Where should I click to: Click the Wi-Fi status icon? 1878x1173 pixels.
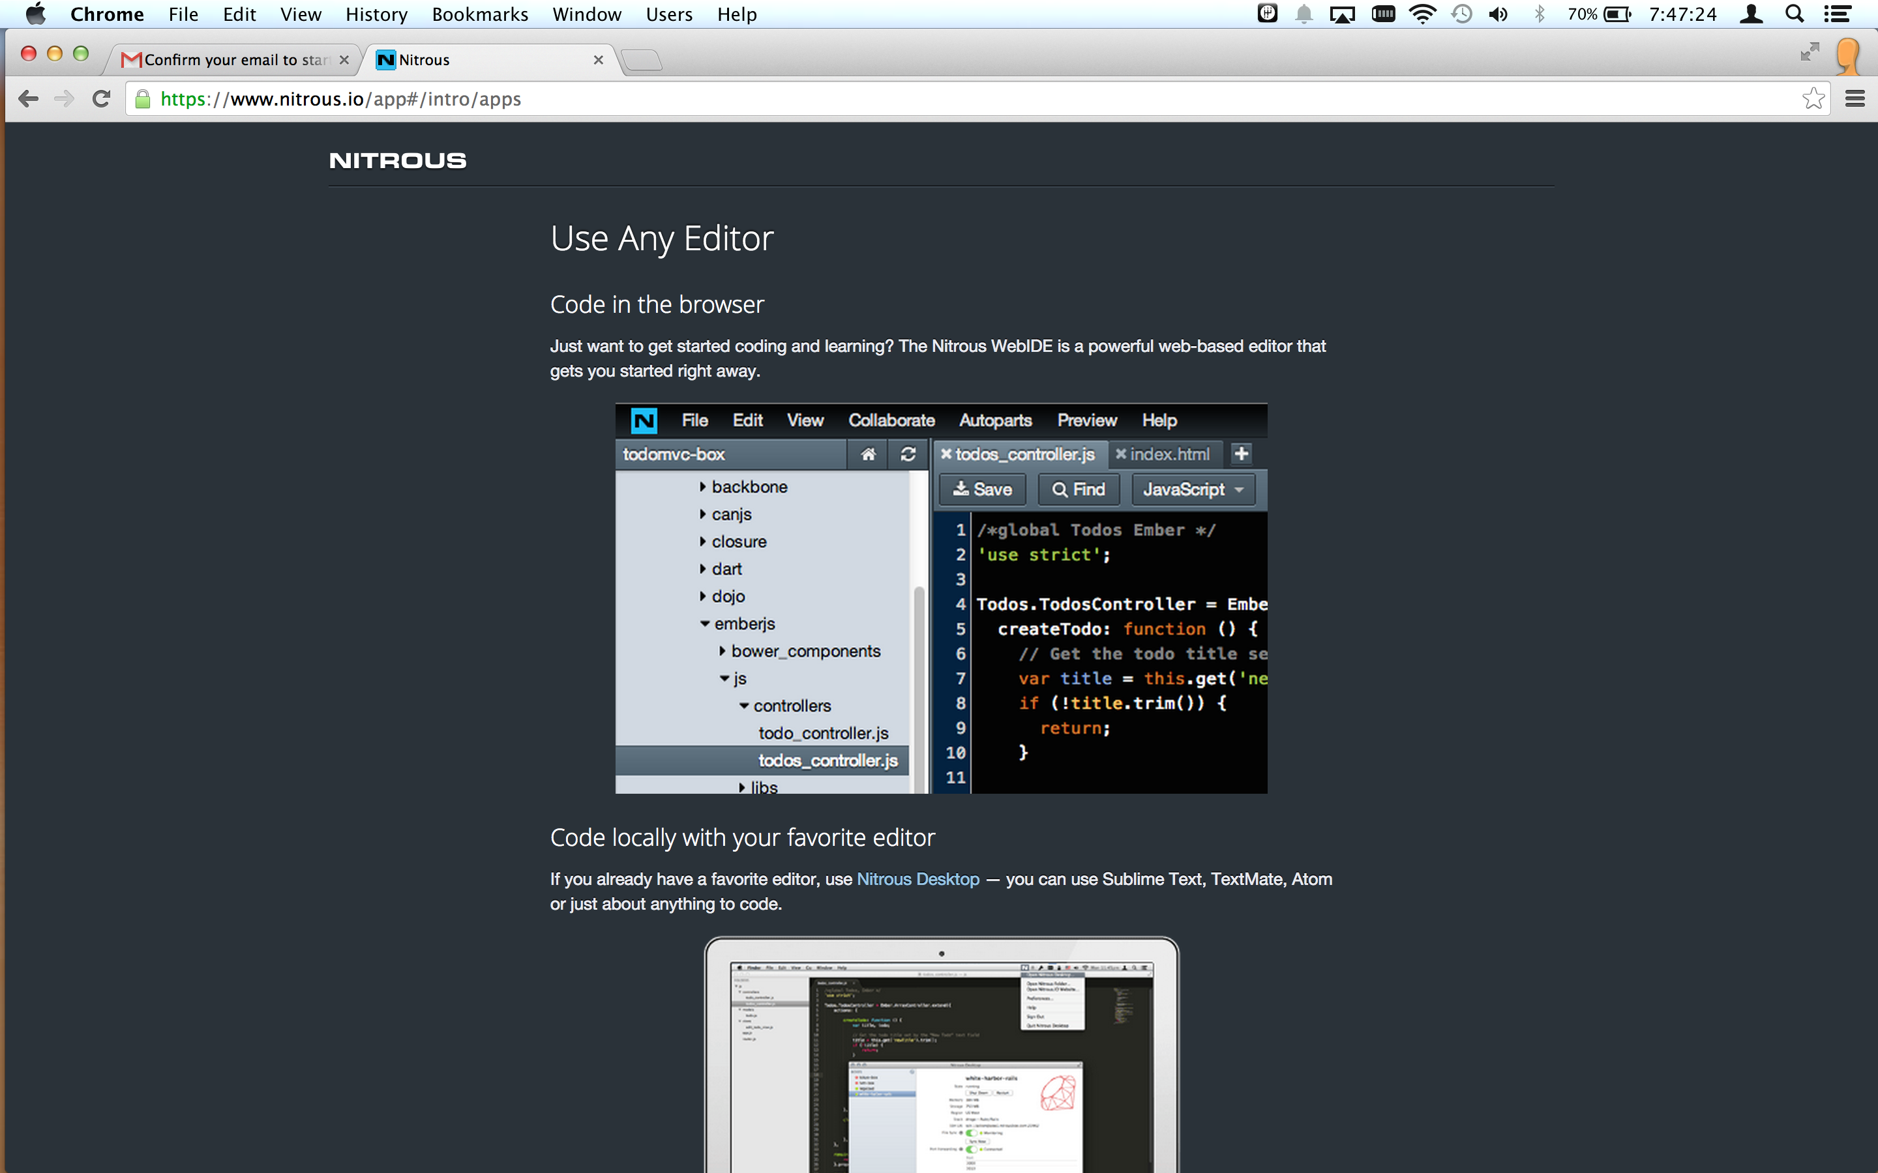click(1422, 14)
